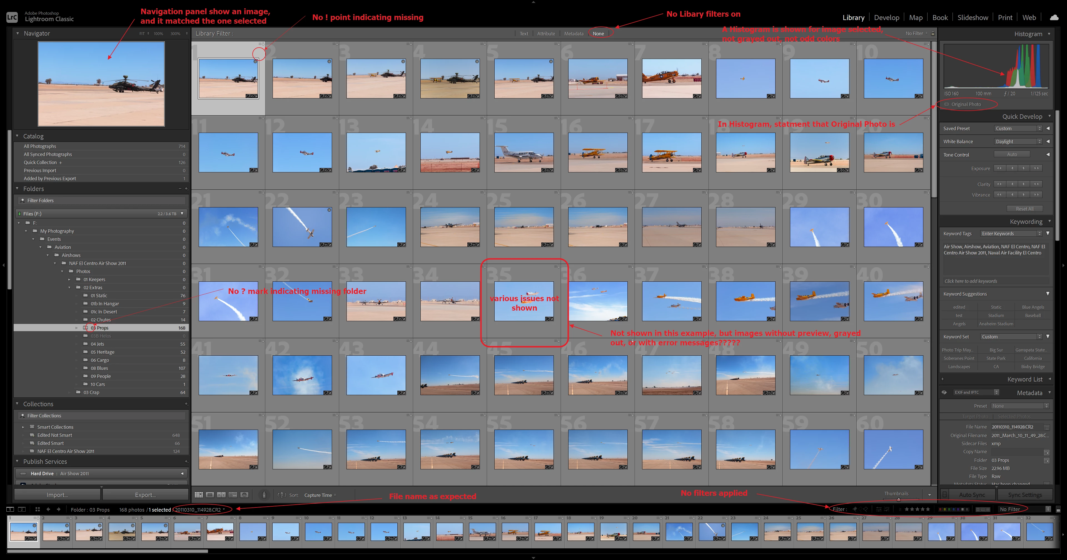This screenshot has height=560, width=1067.
Task: Toggle sort direction A-Z icon
Action: click(282, 495)
